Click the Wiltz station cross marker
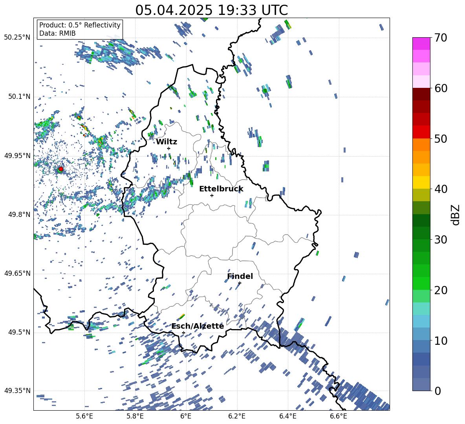This screenshot has height=424, width=465. pos(169,148)
